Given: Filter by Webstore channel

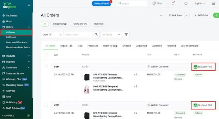Looking at the screenshot, I should (99, 24).
